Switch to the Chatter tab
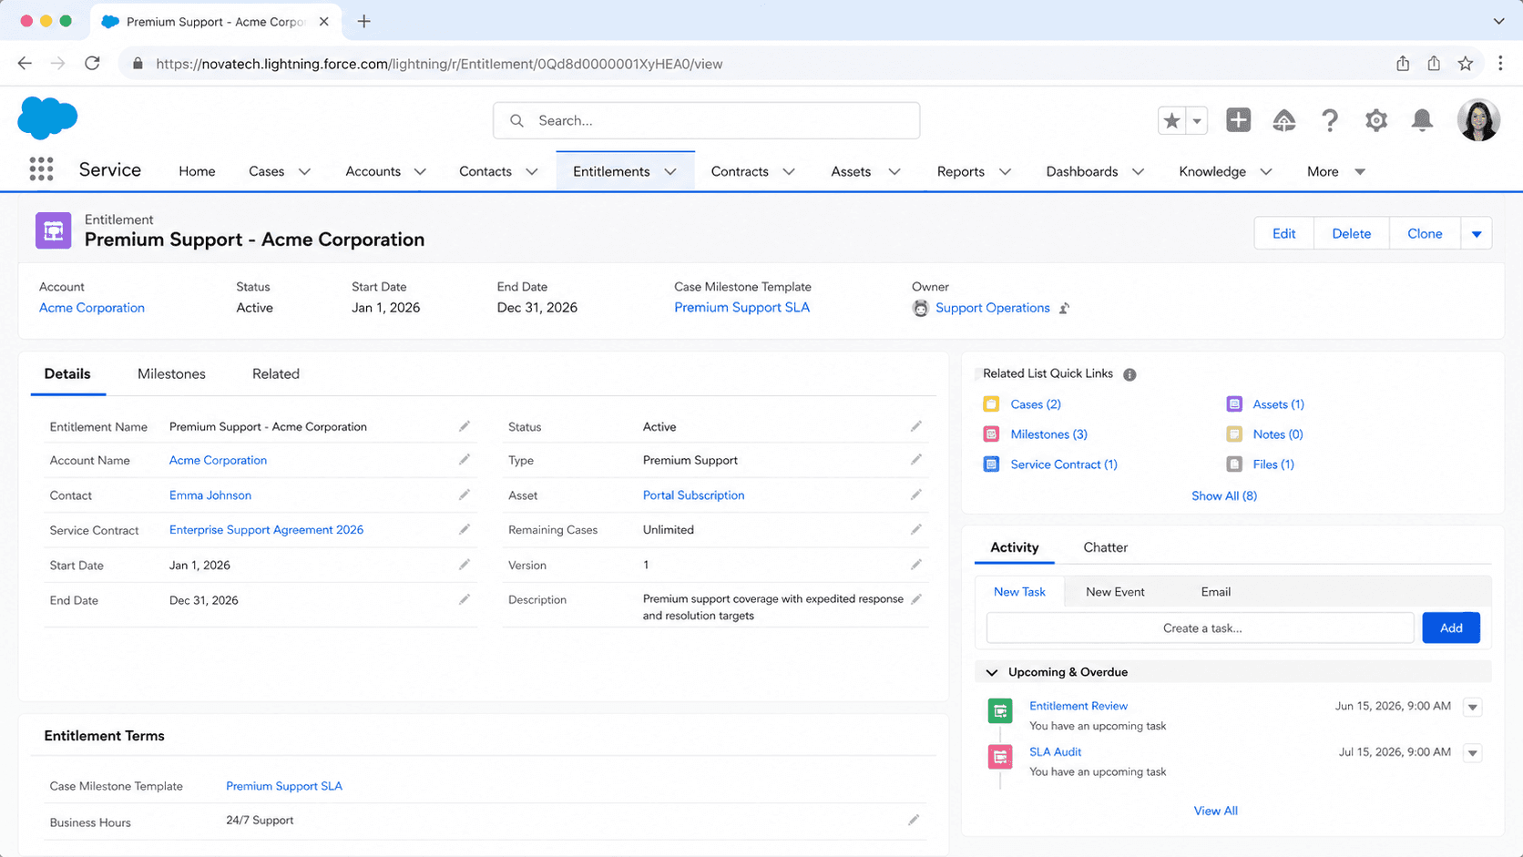This screenshot has width=1523, height=857. click(1105, 547)
